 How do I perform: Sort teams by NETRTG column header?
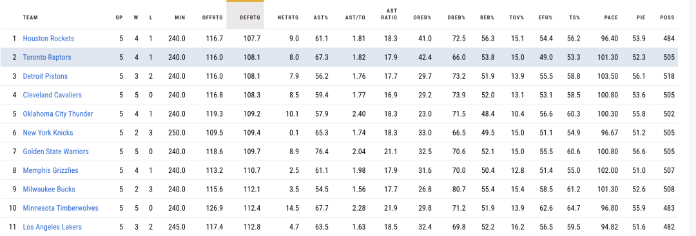pos(288,18)
